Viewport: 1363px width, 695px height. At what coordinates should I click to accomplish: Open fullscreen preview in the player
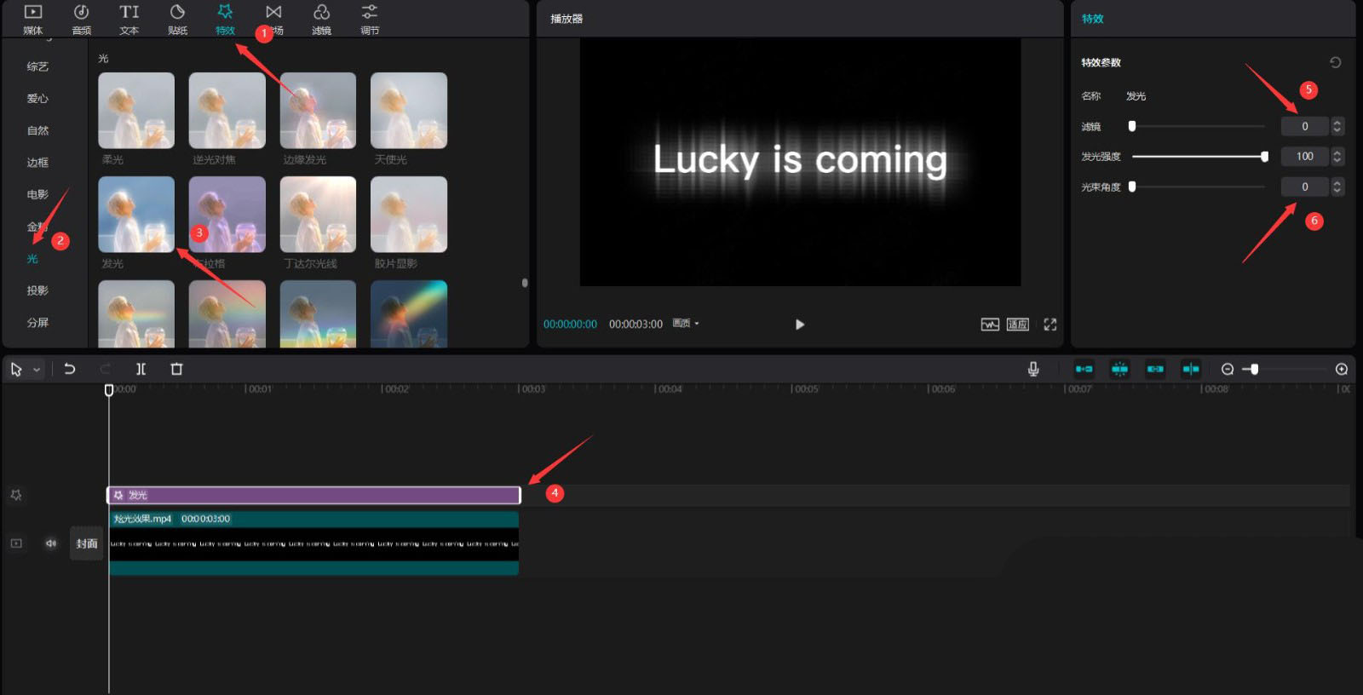click(x=1050, y=325)
